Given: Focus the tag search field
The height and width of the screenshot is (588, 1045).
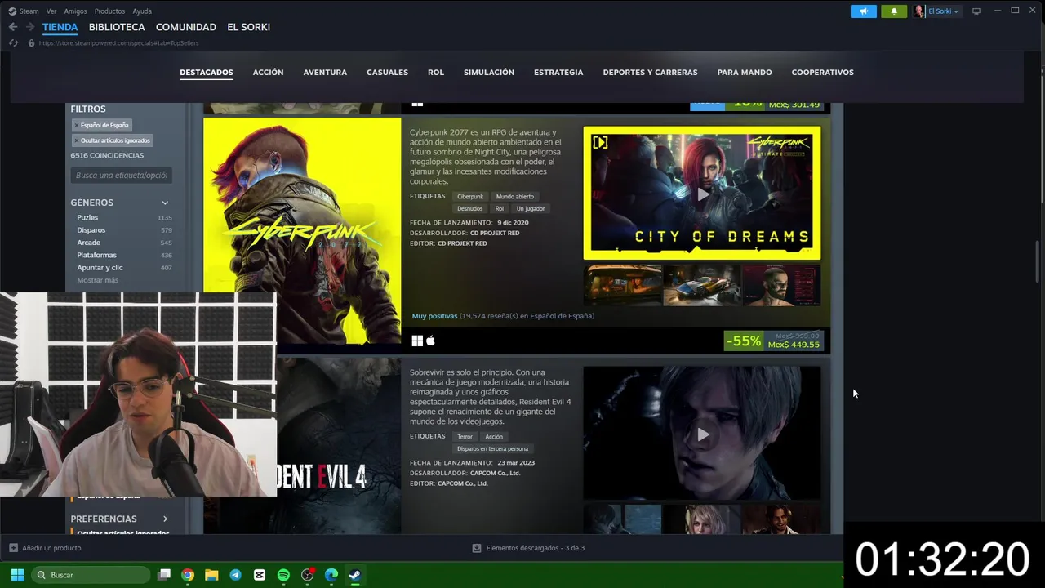Looking at the screenshot, I should tap(121, 176).
